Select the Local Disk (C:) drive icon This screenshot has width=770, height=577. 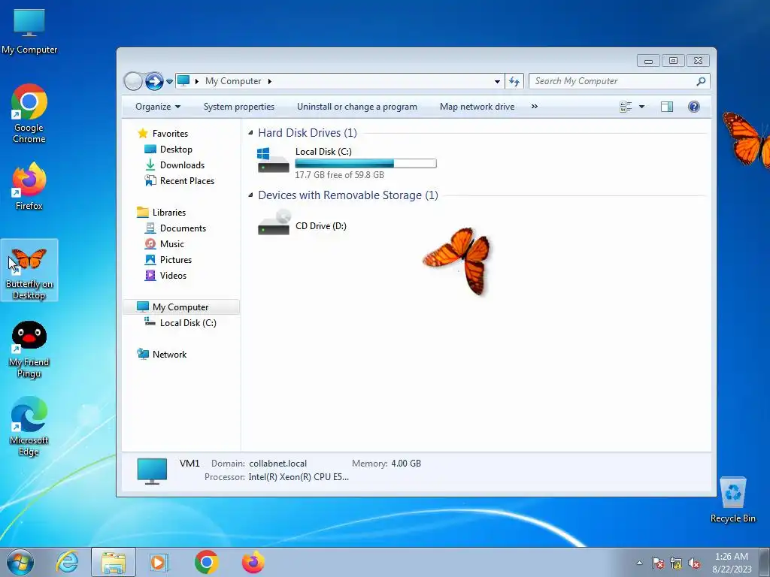click(273, 161)
